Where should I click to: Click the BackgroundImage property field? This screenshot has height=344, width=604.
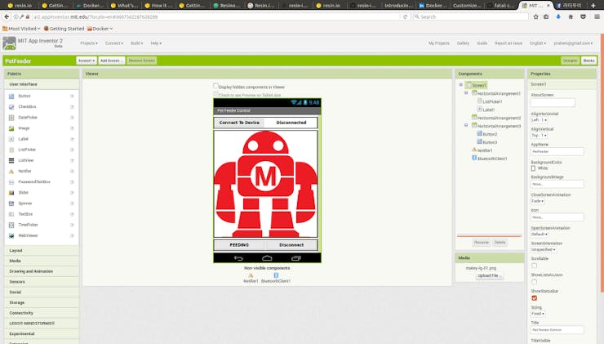pyautogui.click(x=557, y=185)
